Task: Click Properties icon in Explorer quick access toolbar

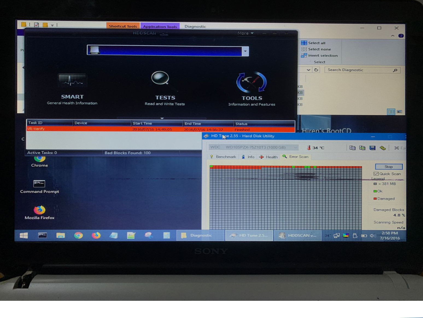Action: tap(36, 25)
